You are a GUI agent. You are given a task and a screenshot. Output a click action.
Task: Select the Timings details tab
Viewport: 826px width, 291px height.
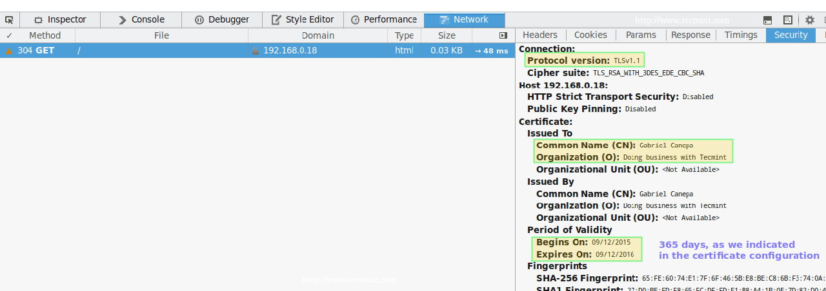tap(741, 35)
